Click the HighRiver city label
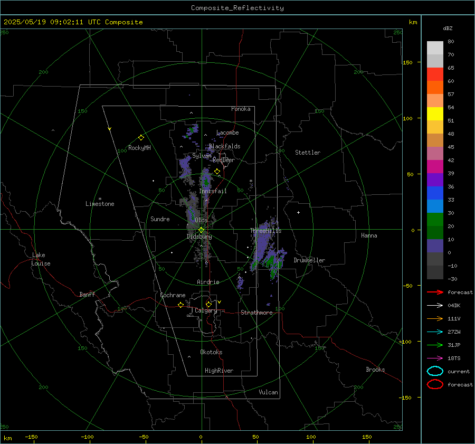The height and width of the screenshot is (444, 475). coord(218,371)
